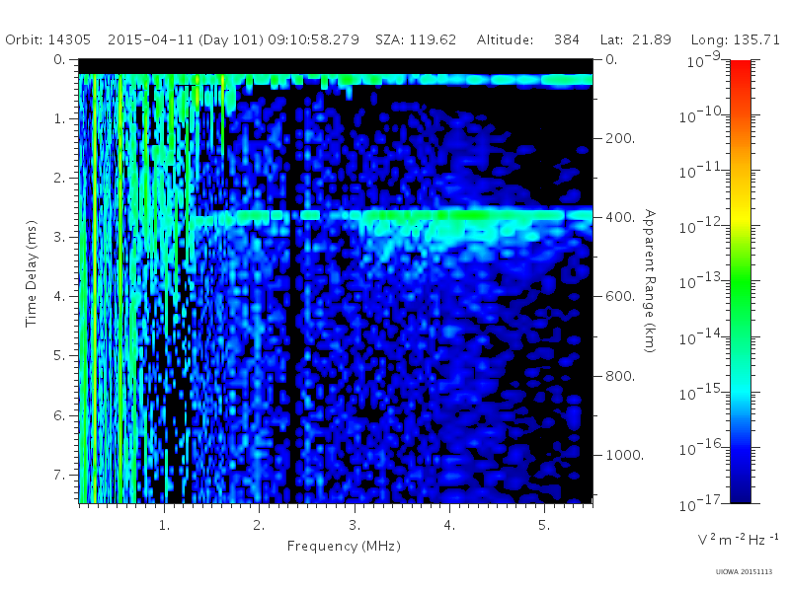Click the Long: 135.71 label

pyautogui.click(x=735, y=39)
